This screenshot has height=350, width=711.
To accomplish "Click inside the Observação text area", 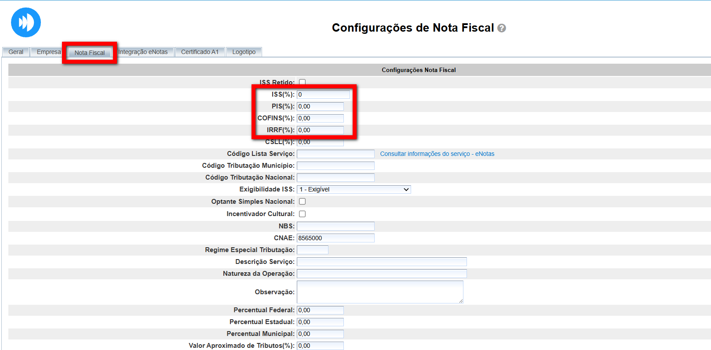I will pos(380,292).
